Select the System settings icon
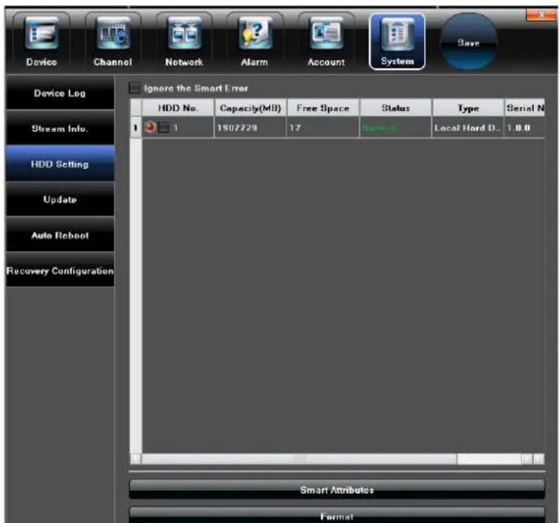Image resolution: width=560 pixels, height=523 pixels. pyautogui.click(x=397, y=41)
